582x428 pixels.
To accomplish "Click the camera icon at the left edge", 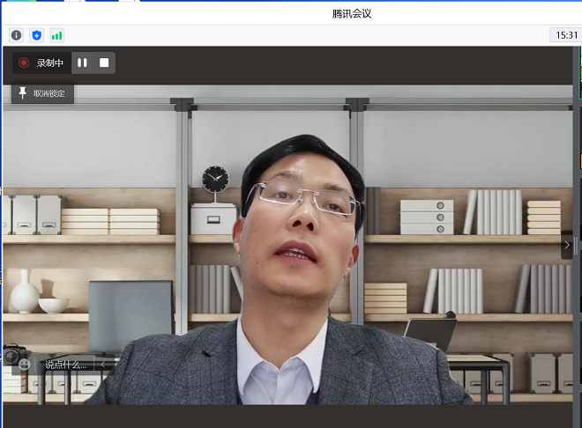I will click(x=10, y=355).
